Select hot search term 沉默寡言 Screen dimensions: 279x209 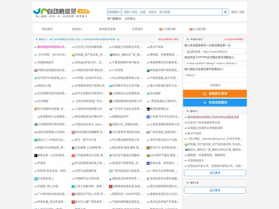tap(131, 19)
